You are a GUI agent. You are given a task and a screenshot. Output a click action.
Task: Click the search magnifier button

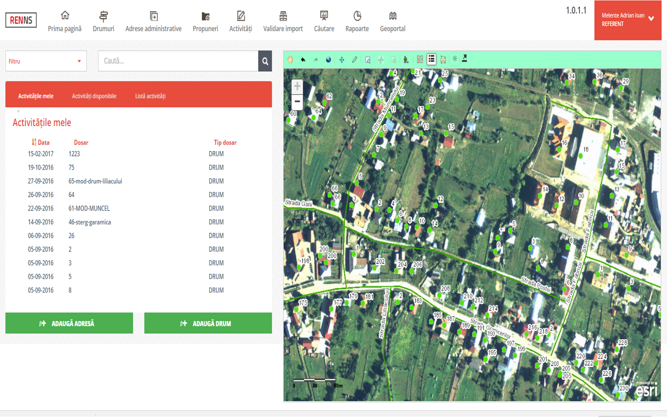click(265, 61)
